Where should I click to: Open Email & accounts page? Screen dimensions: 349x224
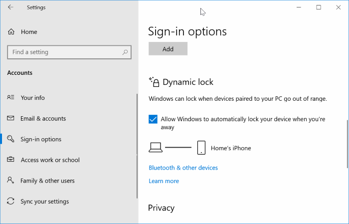click(43, 119)
